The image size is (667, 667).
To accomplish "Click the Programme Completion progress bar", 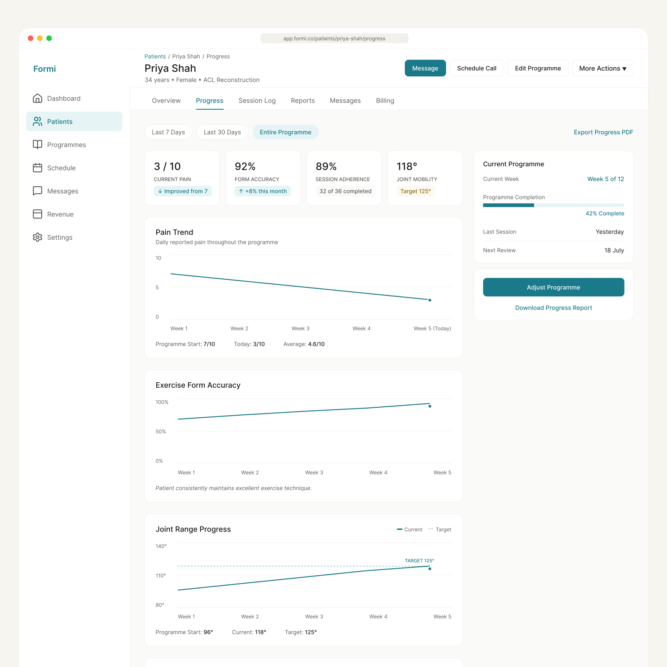I will click(554, 205).
